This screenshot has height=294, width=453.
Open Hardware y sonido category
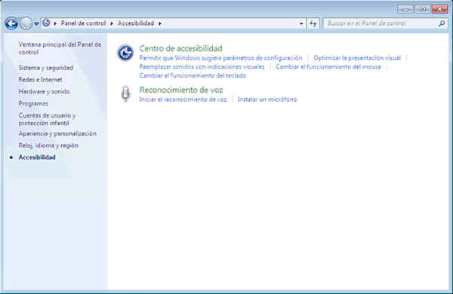coord(44,91)
